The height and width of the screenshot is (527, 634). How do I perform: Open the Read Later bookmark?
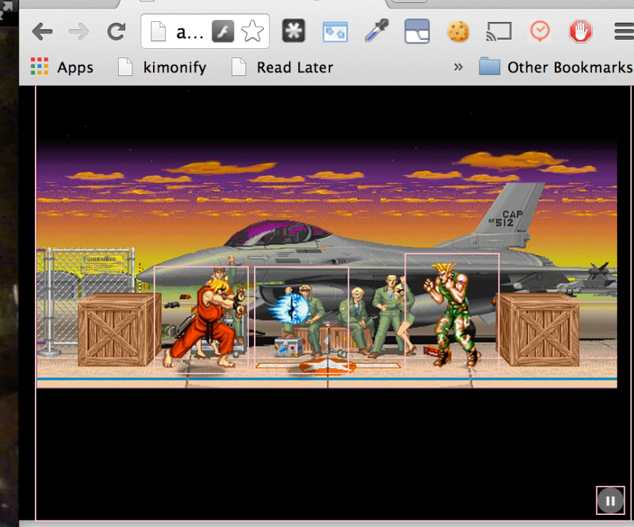tap(282, 67)
